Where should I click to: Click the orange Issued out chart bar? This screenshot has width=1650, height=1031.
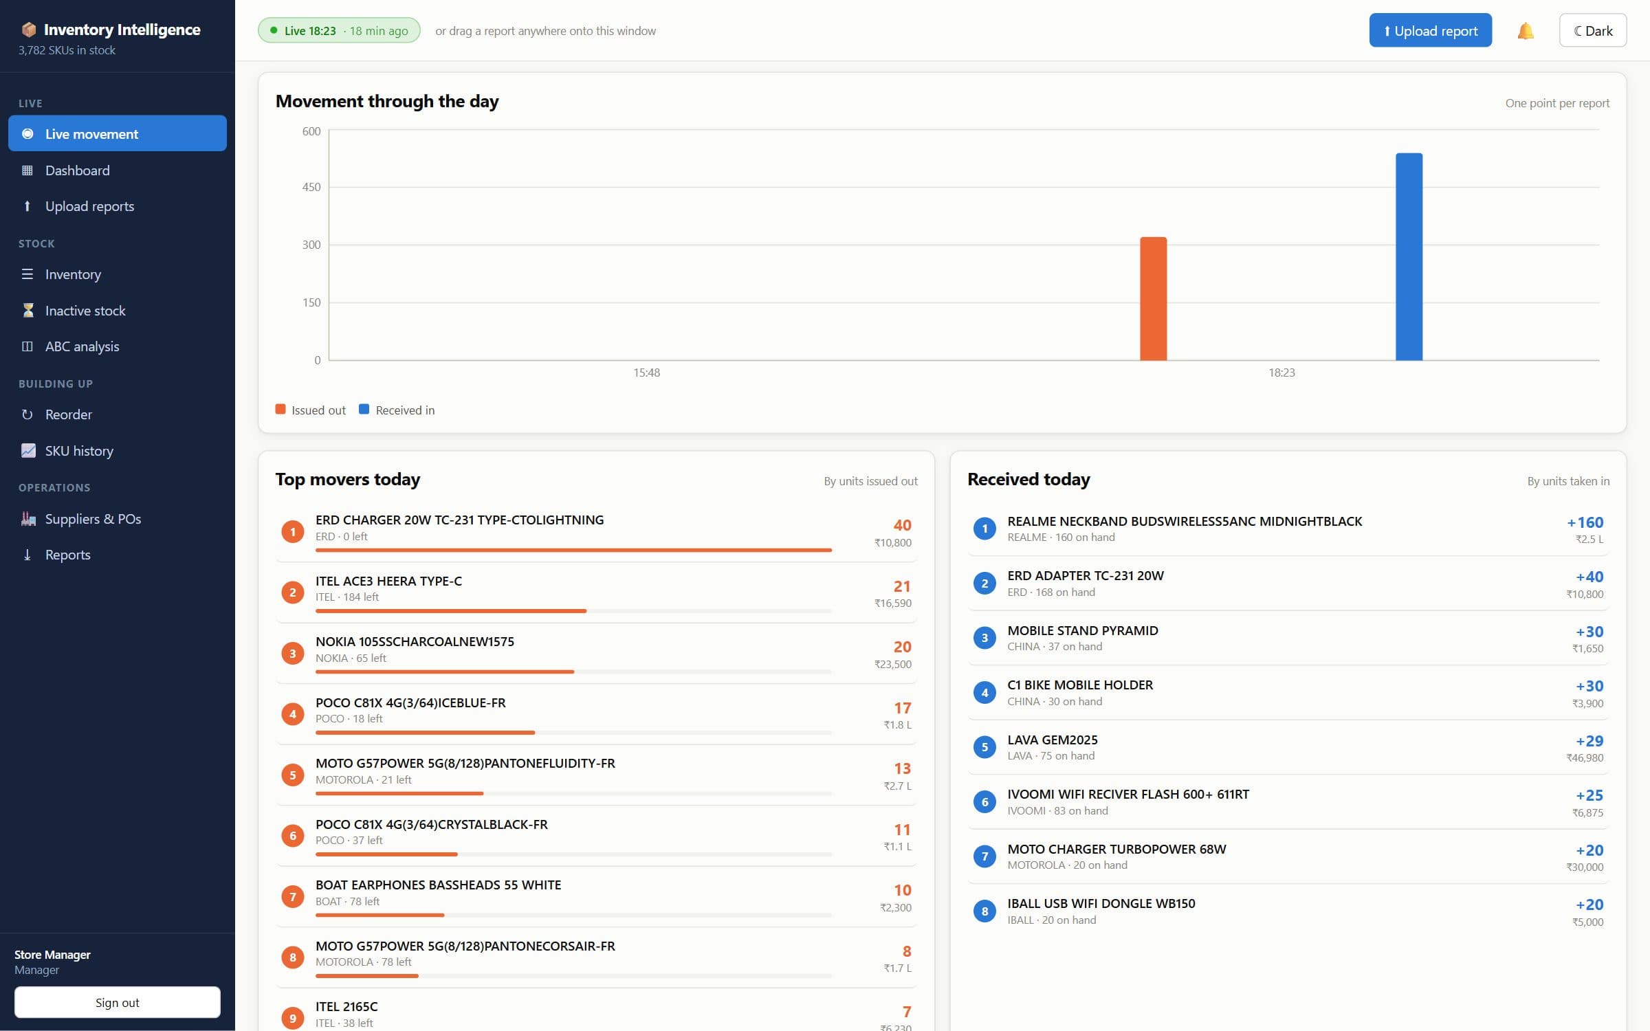point(1153,299)
